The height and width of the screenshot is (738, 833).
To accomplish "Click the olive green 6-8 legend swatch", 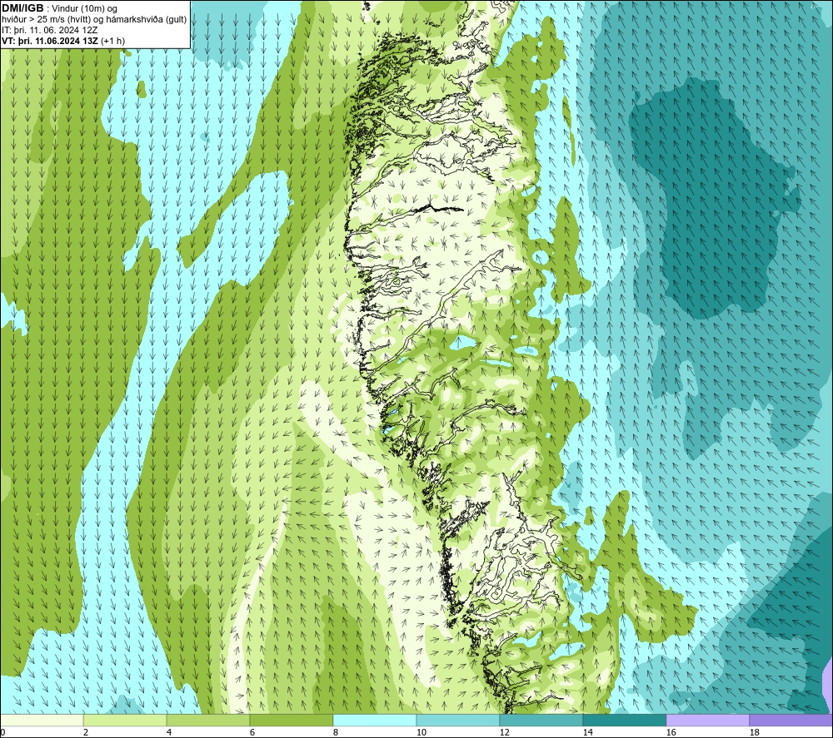I will [x=291, y=720].
